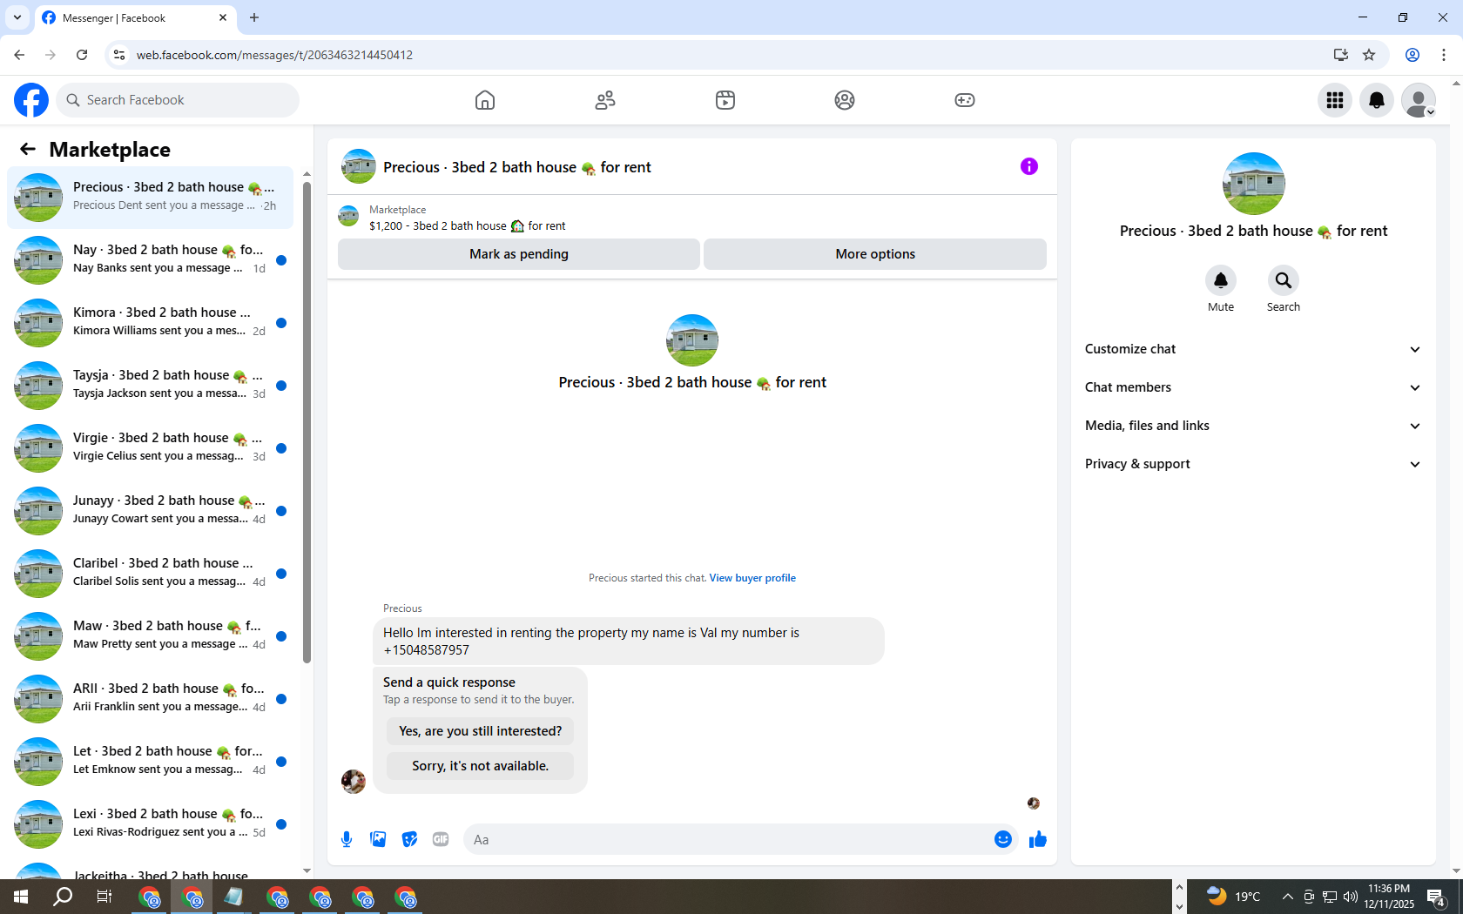
Task: Click the Aa message input field
Action: (730, 839)
